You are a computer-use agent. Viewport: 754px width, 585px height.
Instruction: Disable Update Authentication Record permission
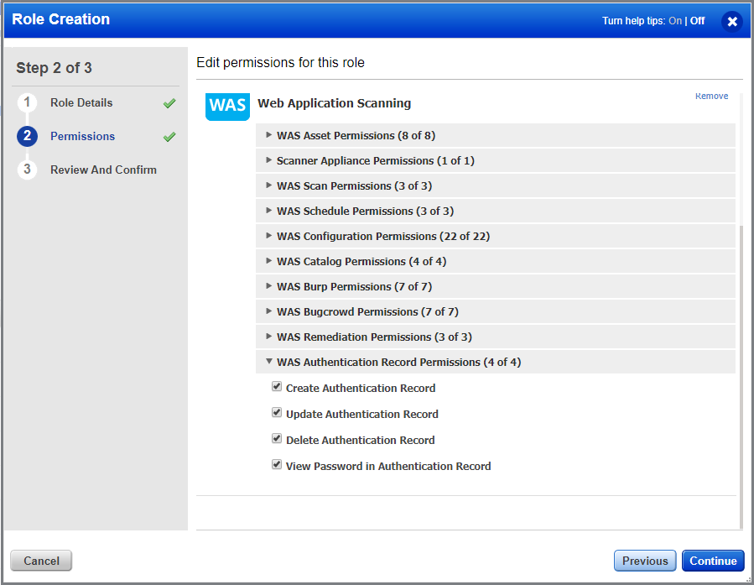(x=277, y=412)
